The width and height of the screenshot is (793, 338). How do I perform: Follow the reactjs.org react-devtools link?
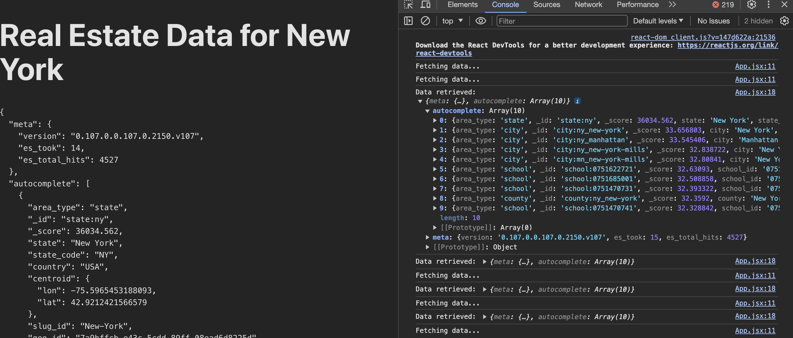coord(728,45)
